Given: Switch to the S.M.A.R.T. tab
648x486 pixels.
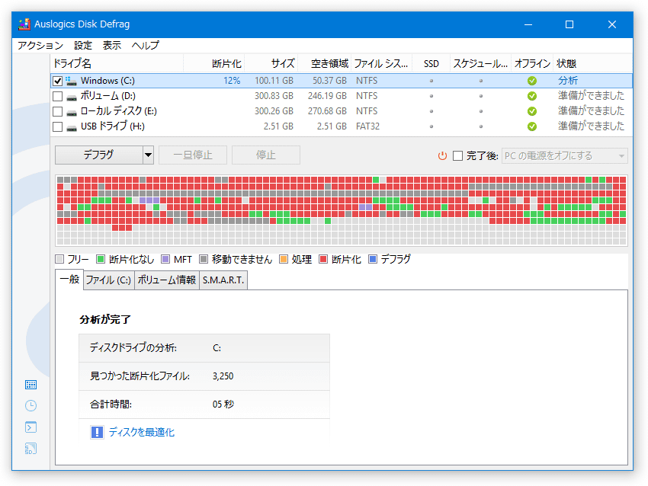Looking at the screenshot, I should coord(223,280).
